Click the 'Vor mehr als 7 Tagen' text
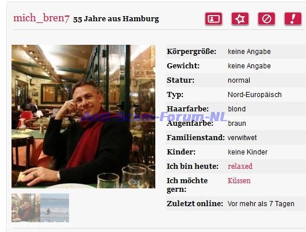The height and width of the screenshot is (232, 306). coord(261,204)
